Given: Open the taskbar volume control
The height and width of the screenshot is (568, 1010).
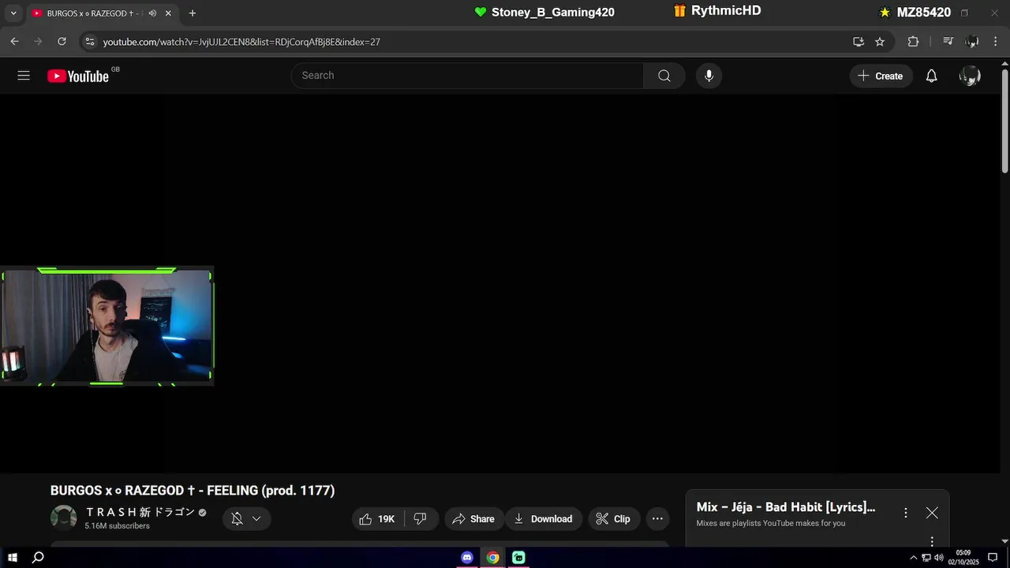Looking at the screenshot, I should point(939,558).
